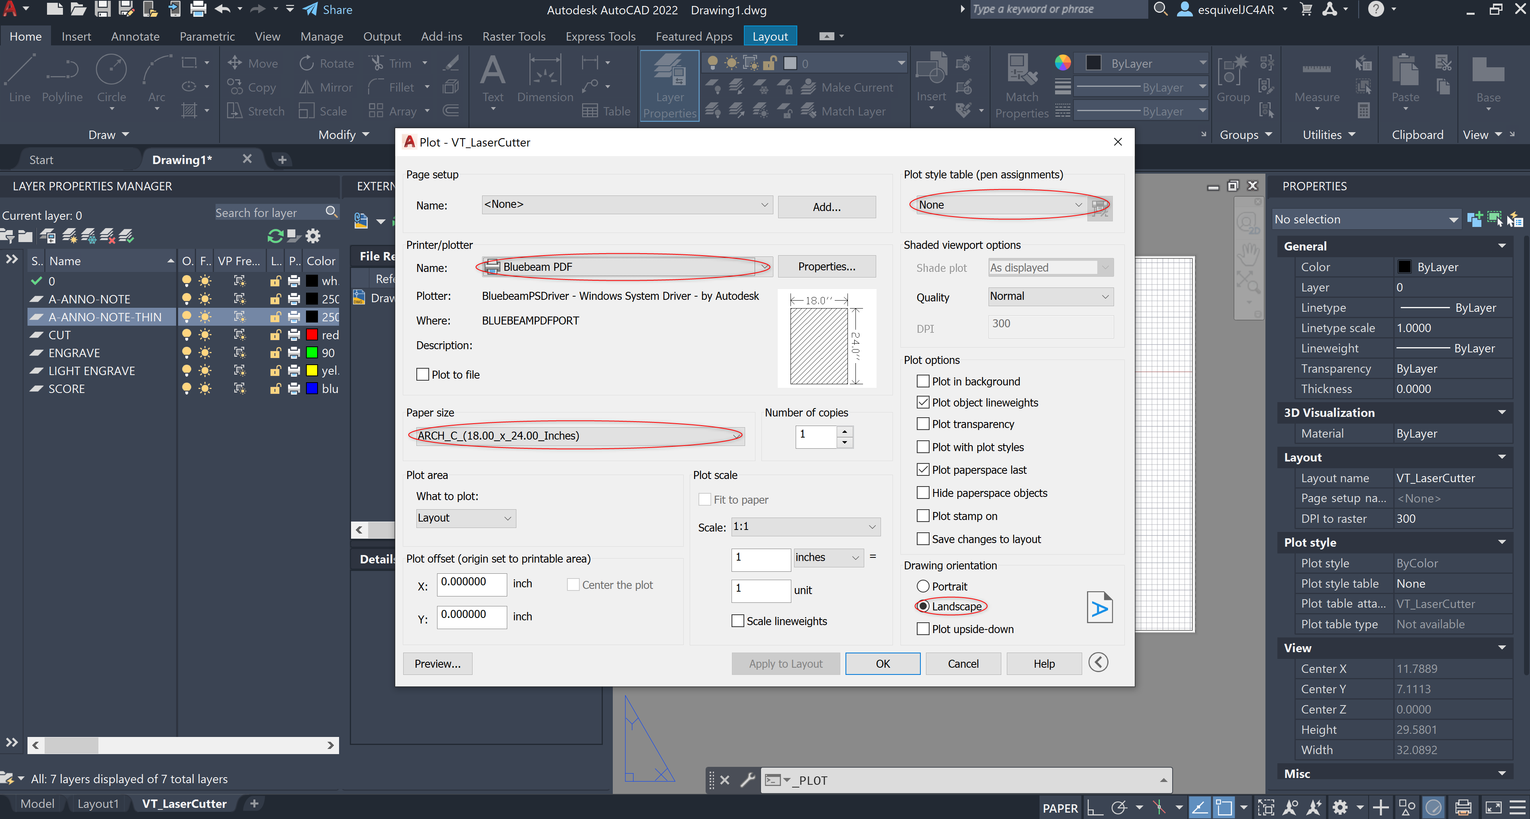
Task: Enable Plot transparency checkbox
Action: click(922, 424)
